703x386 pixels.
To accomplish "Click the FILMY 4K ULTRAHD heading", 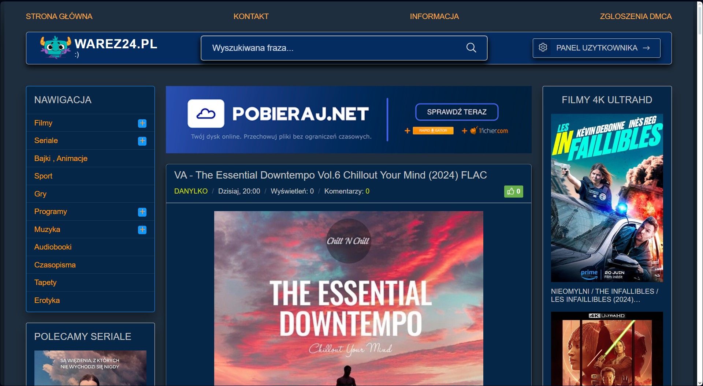I will click(607, 100).
